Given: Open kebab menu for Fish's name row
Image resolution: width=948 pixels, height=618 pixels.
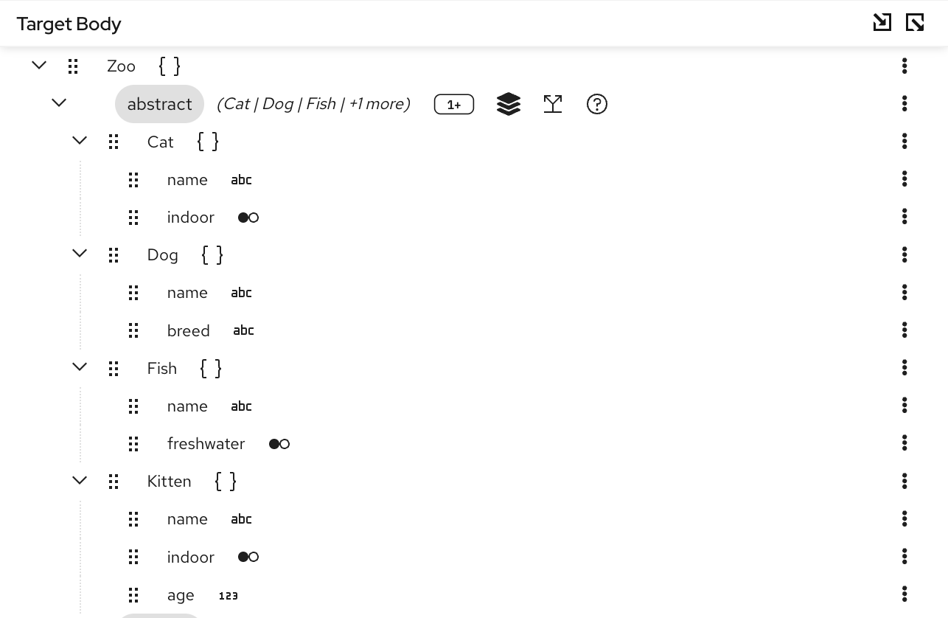Looking at the screenshot, I should coord(905,405).
